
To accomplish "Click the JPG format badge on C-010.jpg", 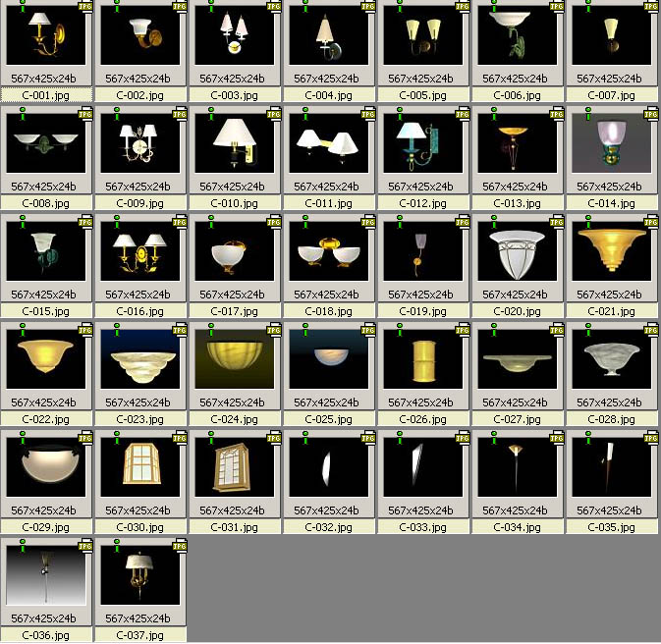I will [274, 114].
